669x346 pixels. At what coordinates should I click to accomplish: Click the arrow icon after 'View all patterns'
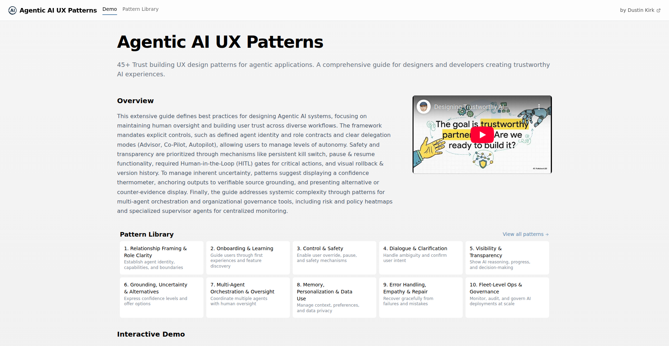coord(547,234)
